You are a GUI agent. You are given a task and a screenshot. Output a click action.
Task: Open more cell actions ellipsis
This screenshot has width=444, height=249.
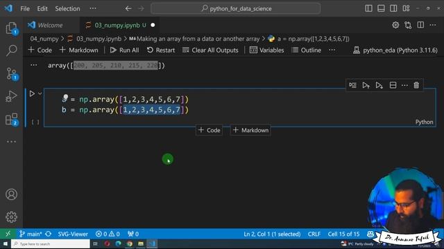pyautogui.click(x=404, y=85)
